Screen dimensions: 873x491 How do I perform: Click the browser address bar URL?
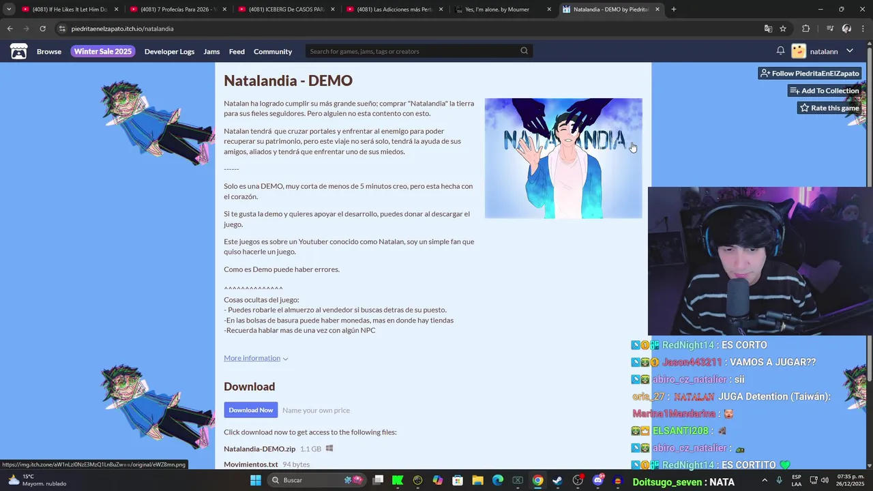(x=123, y=29)
